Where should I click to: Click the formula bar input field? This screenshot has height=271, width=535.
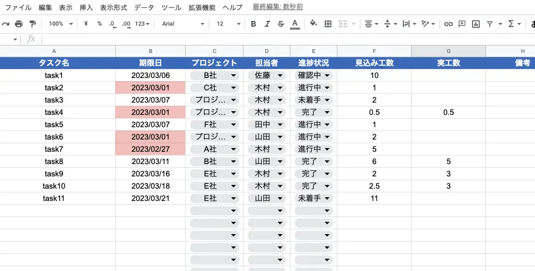pos(288,40)
